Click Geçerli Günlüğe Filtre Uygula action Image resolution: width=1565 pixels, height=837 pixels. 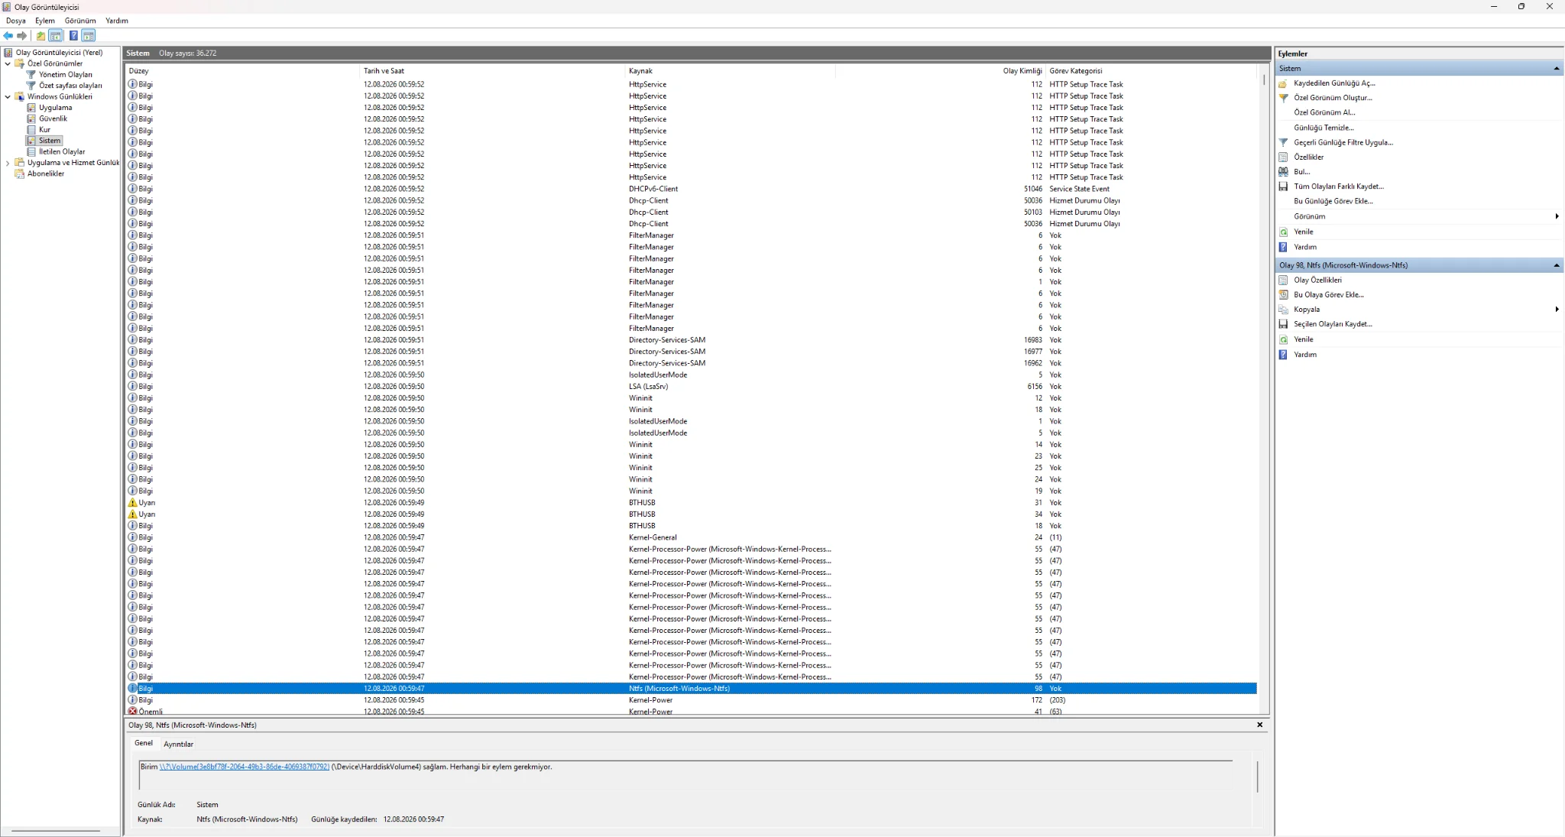tap(1343, 142)
